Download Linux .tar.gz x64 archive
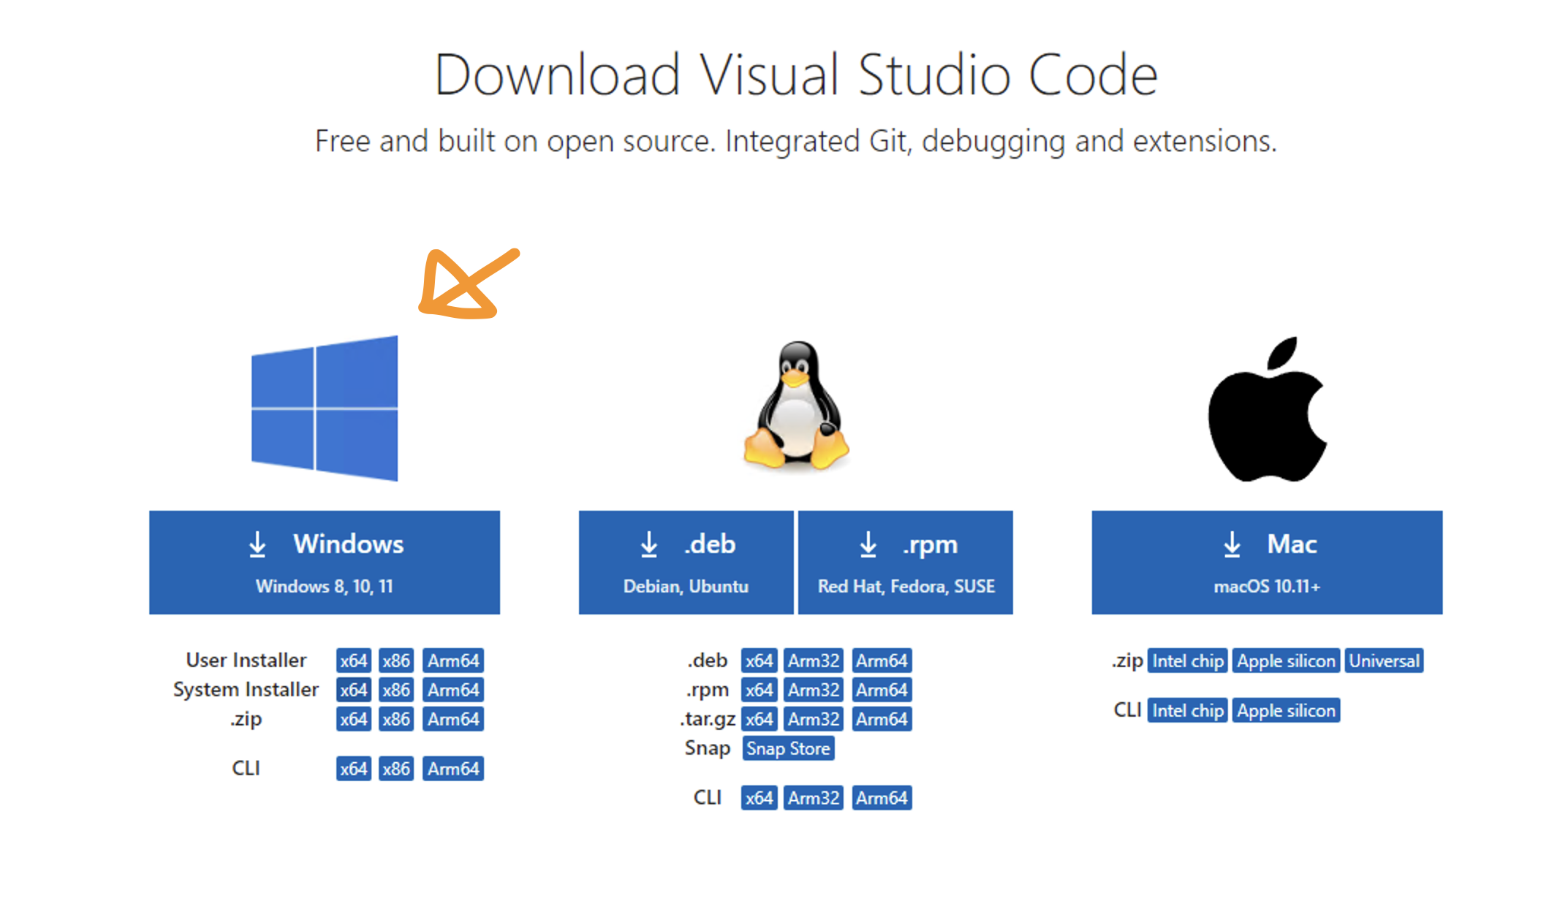Image resolution: width=1557 pixels, height=909 pixels. tap(759, 719)
